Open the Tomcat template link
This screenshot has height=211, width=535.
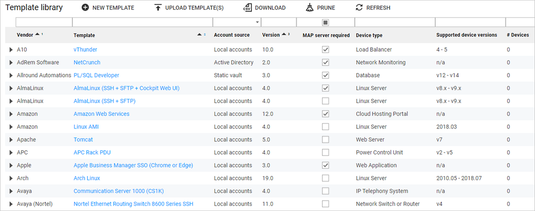coord(83,140)
